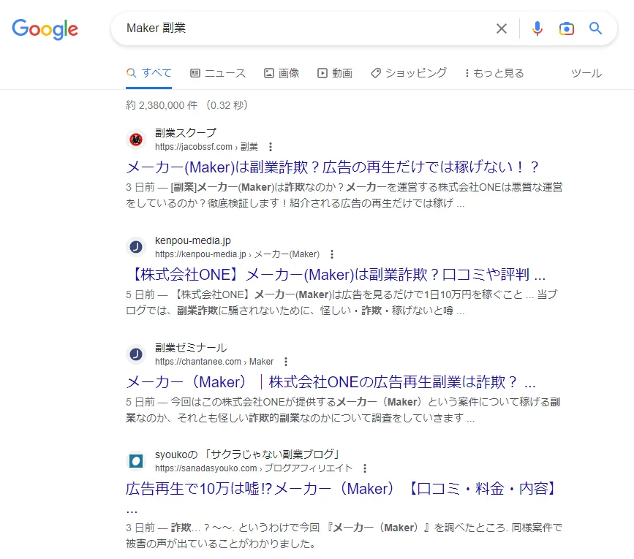
Task: Click the blue magnifying glass search button
Action: 596,28
